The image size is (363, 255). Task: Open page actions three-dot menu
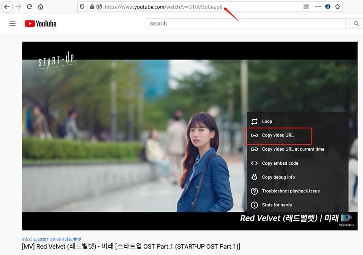[318, 7]
